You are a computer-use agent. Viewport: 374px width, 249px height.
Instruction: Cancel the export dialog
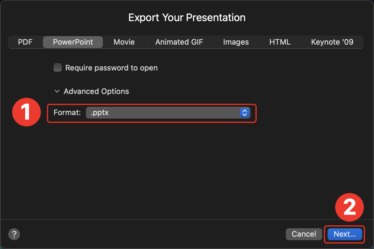pyautogui.click(x=304, y=234)
